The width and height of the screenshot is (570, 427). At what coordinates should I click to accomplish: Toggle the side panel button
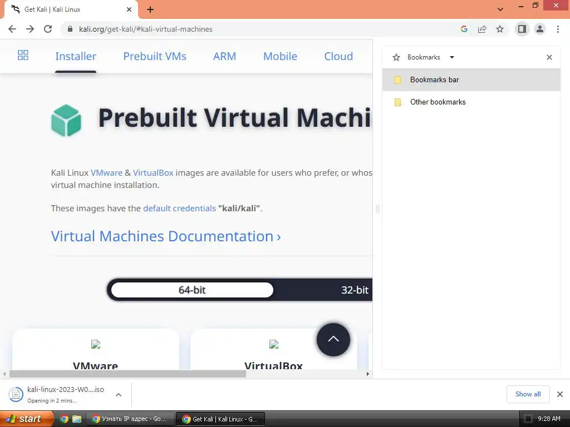pos(522,29)
